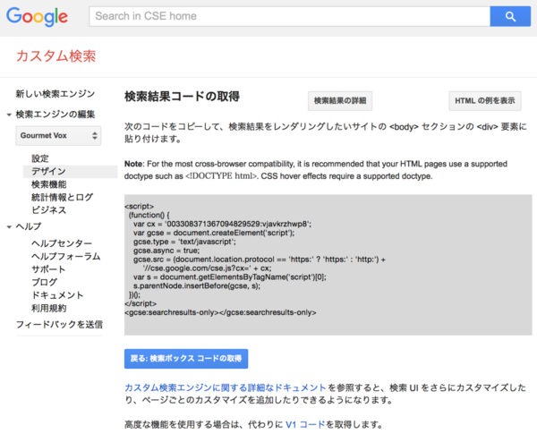The image size is (537, 434).
Task: Focus the Search in CSE home field
Action: click(289, 16)
